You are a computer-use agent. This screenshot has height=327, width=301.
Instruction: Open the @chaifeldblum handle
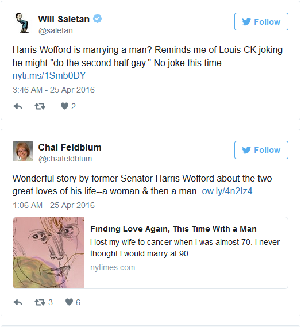(x=65, y=159)
